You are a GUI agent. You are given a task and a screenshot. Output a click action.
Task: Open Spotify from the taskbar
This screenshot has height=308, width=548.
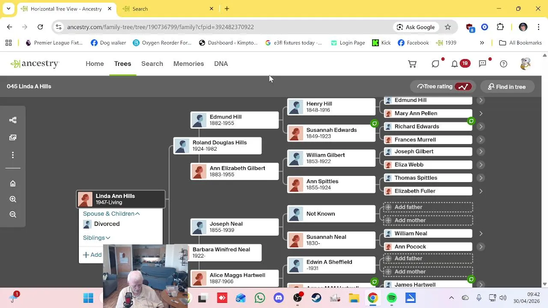392,298
